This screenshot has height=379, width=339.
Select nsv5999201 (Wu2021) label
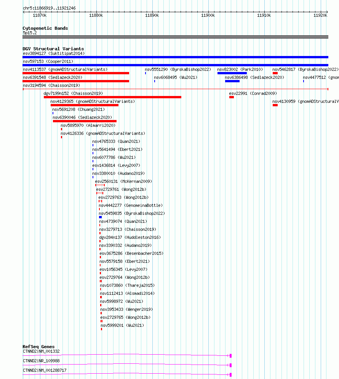(123, 325)
